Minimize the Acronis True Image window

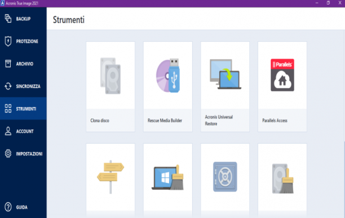(x=317, y=3)
